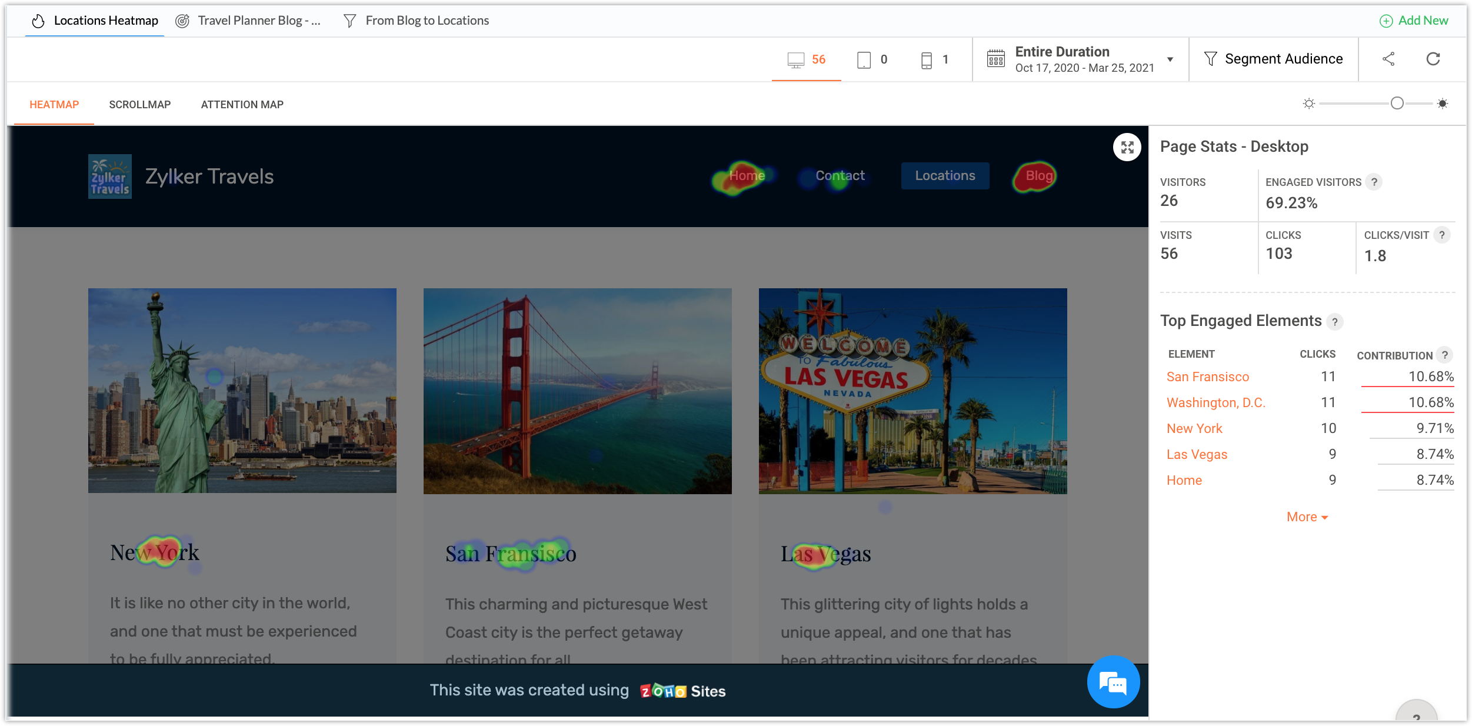Switch to desktop device view (56)
Image resolution: width=1472 pixels, height=726 pixels.
tap(807, 59)
